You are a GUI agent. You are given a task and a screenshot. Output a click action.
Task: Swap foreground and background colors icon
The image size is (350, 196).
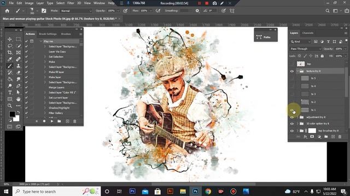pos(18,113)
